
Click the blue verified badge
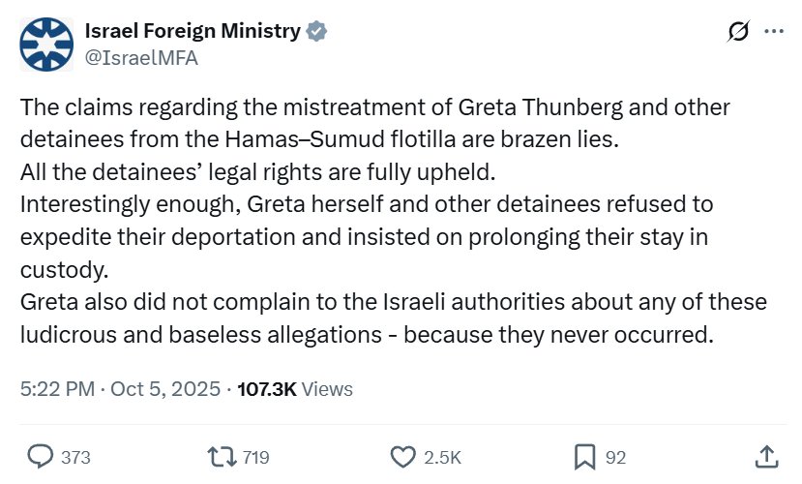coord(316,31)
